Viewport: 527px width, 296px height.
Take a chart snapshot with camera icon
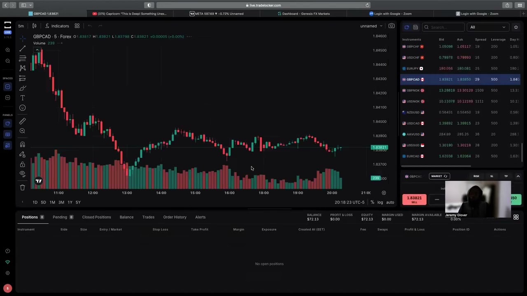[x=392, y=26]
